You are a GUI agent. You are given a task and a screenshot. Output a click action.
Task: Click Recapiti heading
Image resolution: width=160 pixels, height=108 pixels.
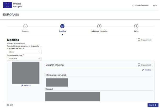(x=49, y=89)
